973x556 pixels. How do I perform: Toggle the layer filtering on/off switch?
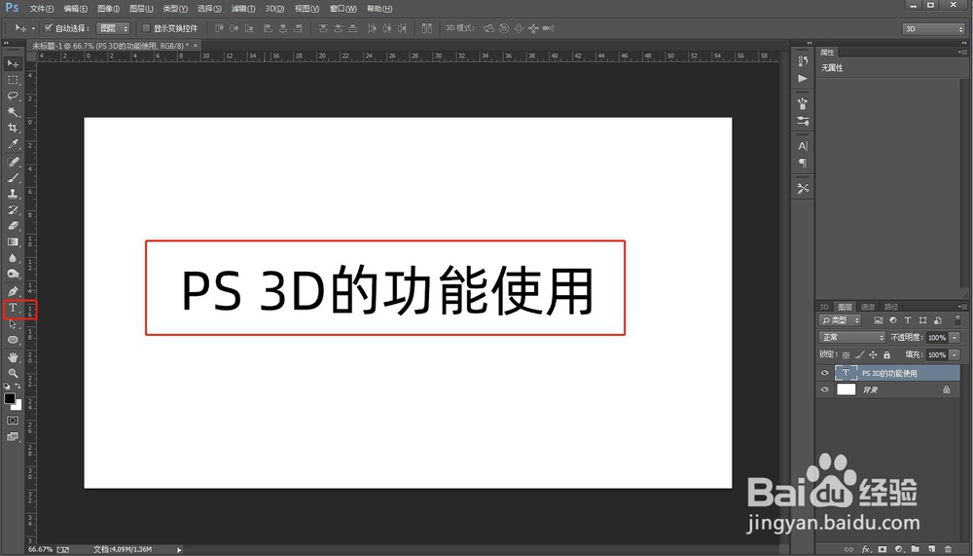[957, 320]
